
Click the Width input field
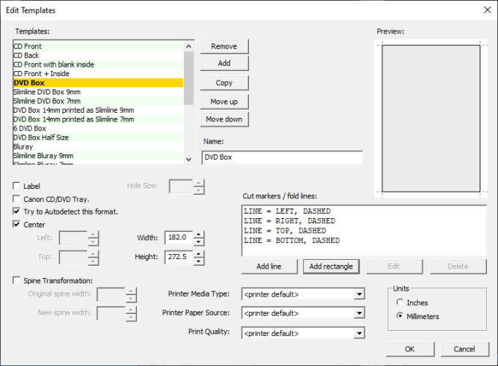click(179, 238)
